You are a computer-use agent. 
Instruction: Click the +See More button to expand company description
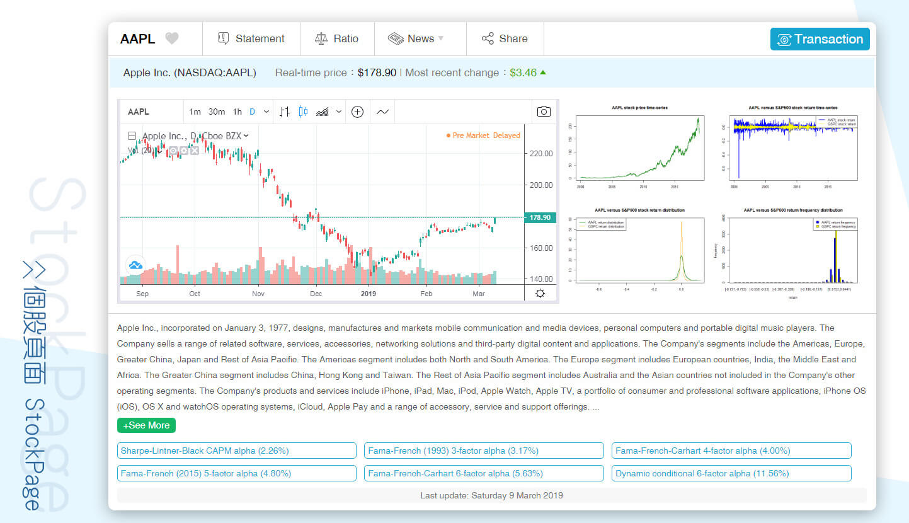click(x=146, y=425)
